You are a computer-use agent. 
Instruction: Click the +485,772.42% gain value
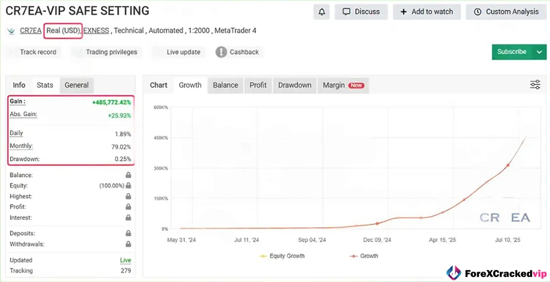click(112, 103)
